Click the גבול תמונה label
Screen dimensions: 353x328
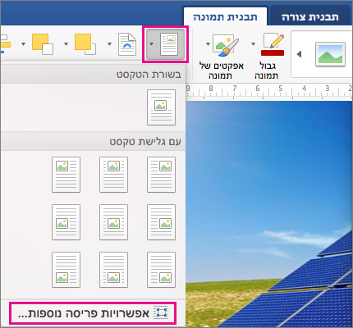(267, 71)
